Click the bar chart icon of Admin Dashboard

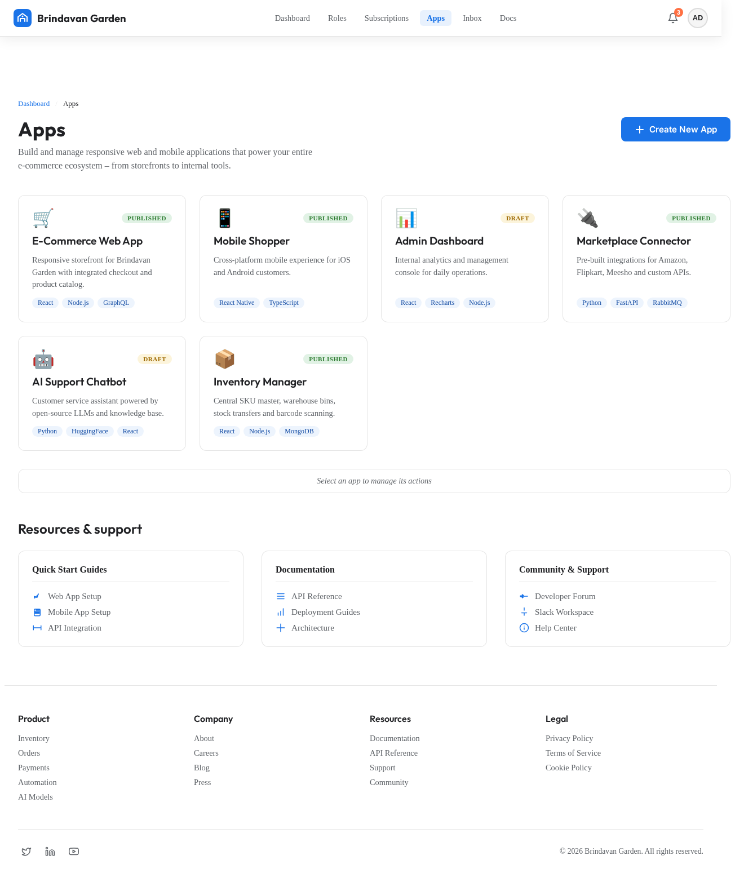[x=406, y=218]
